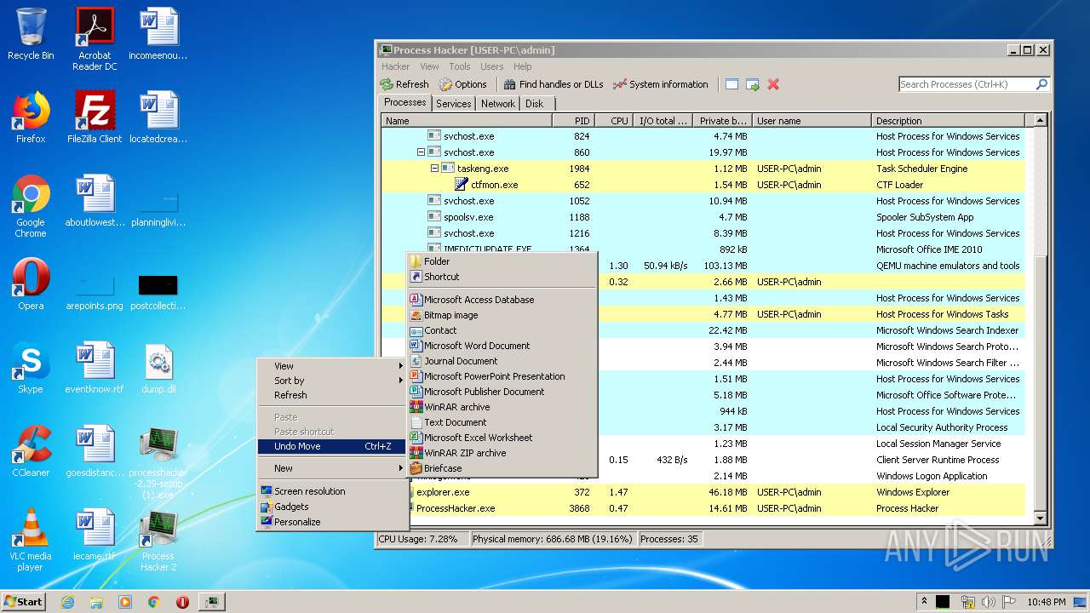Create a new WinRAR archive

point(502,407)
